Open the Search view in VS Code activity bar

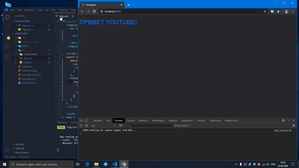pyautogui.click(x=7, y=27)
